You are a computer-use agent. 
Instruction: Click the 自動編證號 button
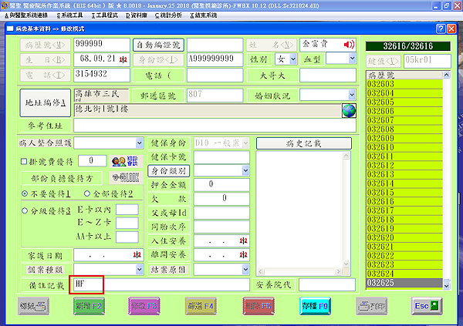(158, 44)
